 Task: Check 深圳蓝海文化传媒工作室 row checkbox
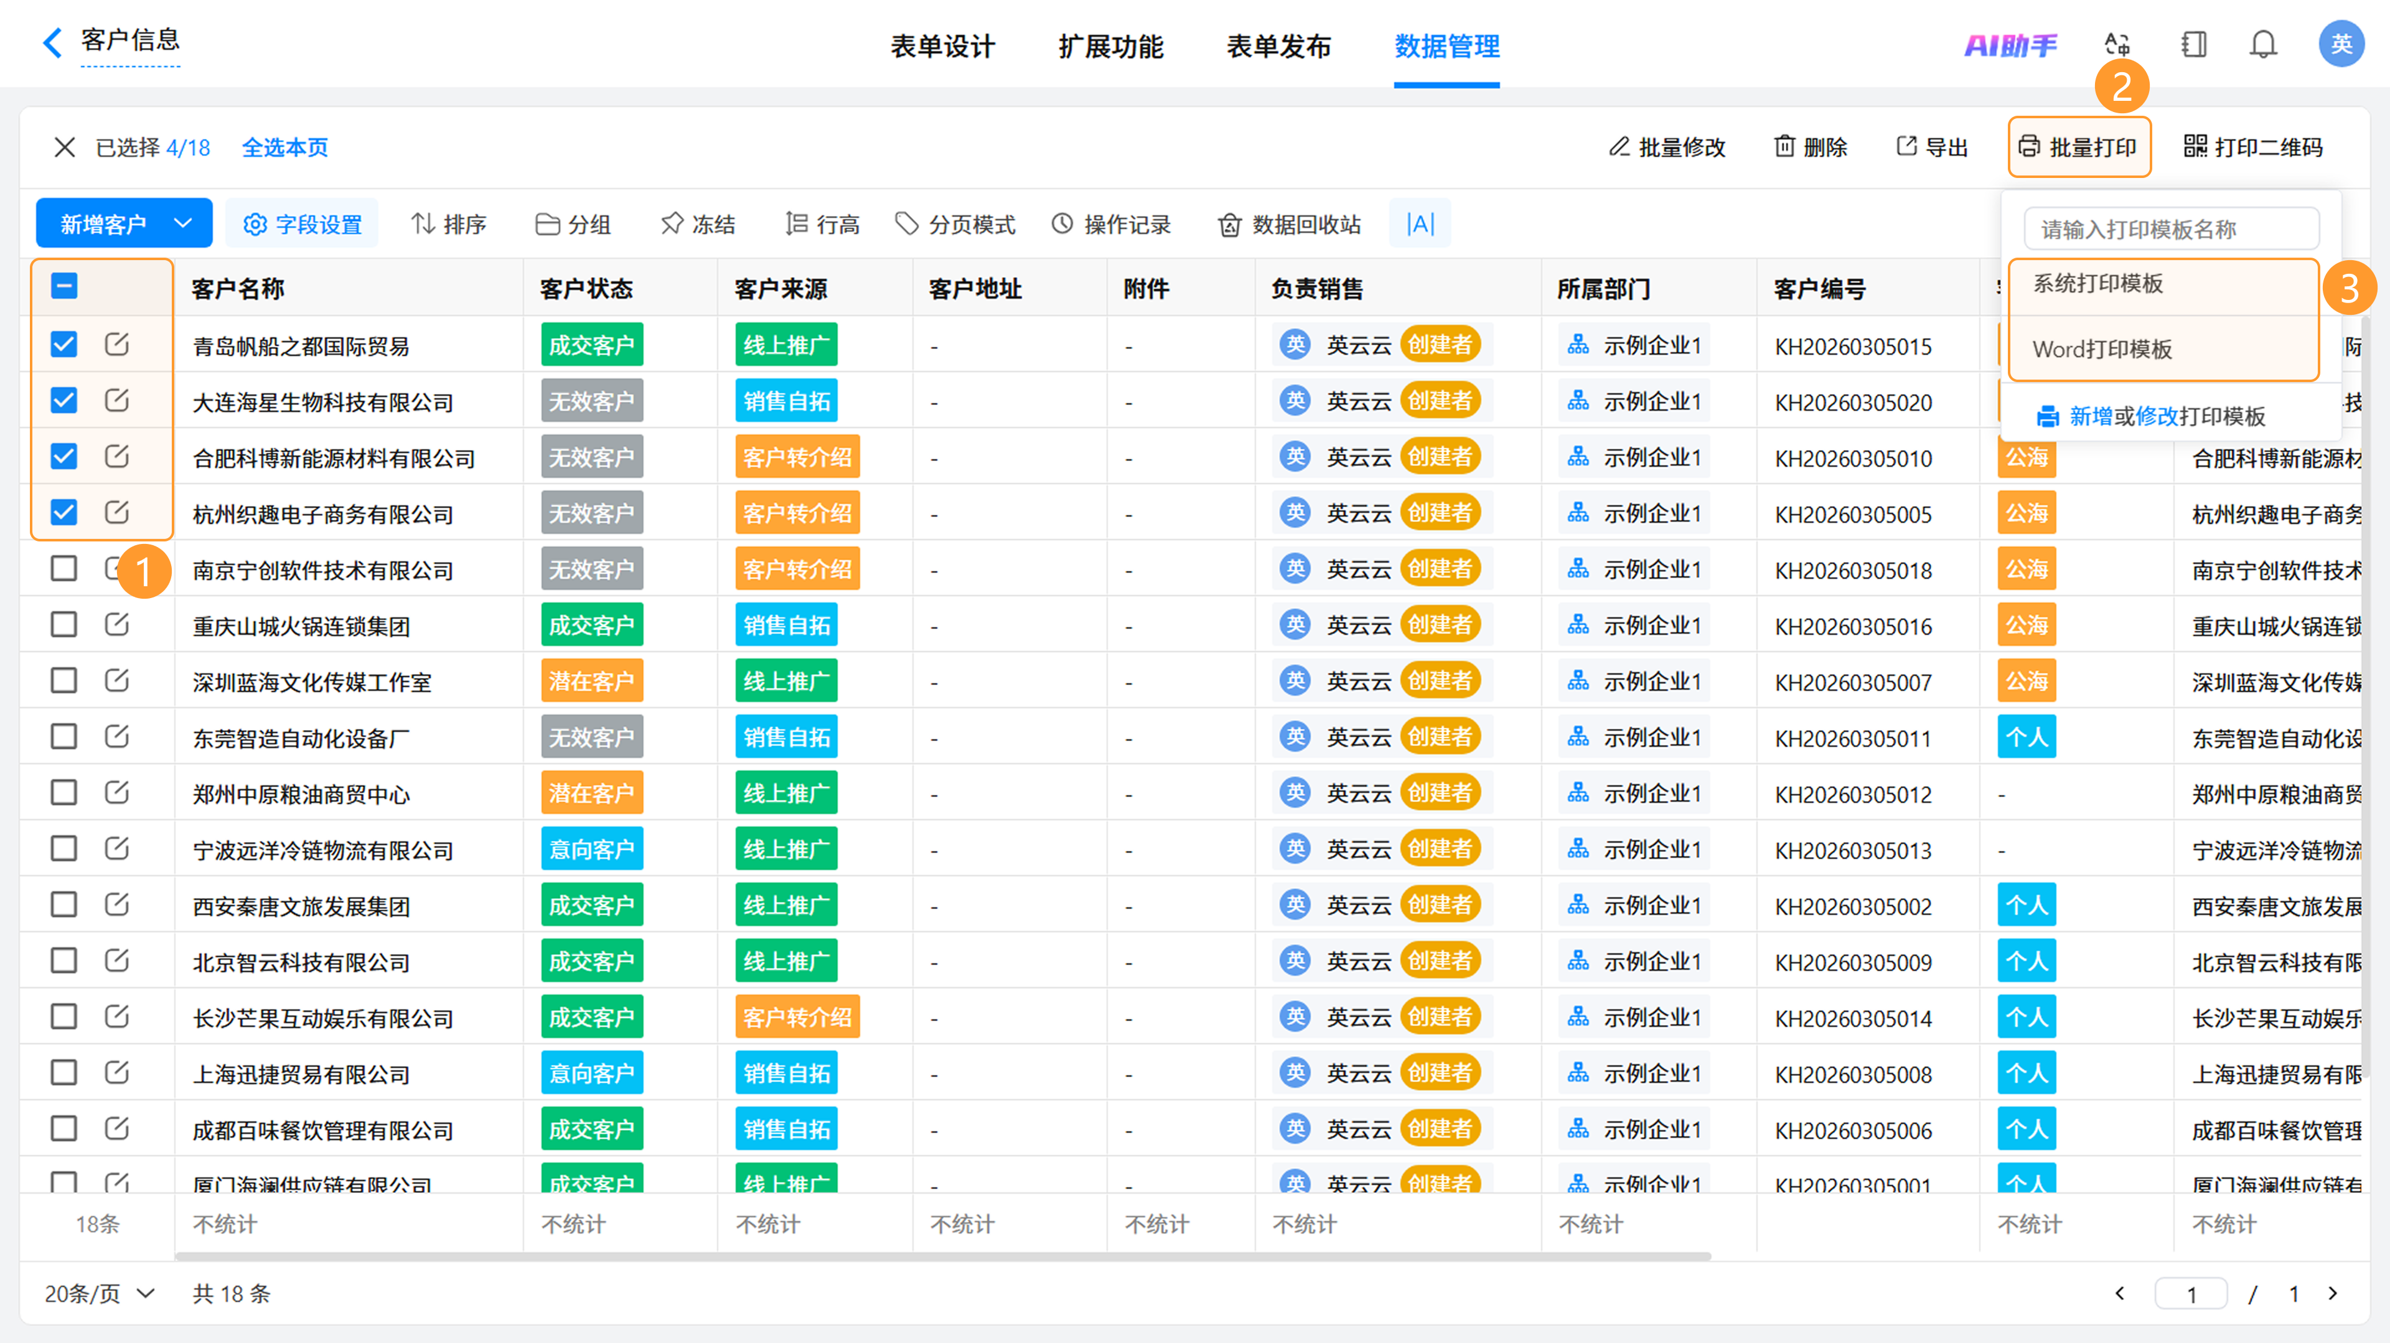coord(64,681)
